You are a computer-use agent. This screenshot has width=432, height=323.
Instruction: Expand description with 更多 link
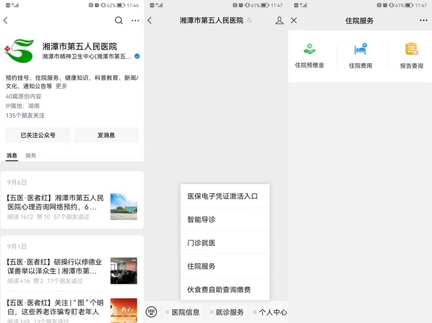(x=61, y=86)
